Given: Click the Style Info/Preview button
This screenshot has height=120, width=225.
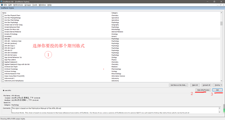Looking at the screenshot, I should click(x=203, y=90).
